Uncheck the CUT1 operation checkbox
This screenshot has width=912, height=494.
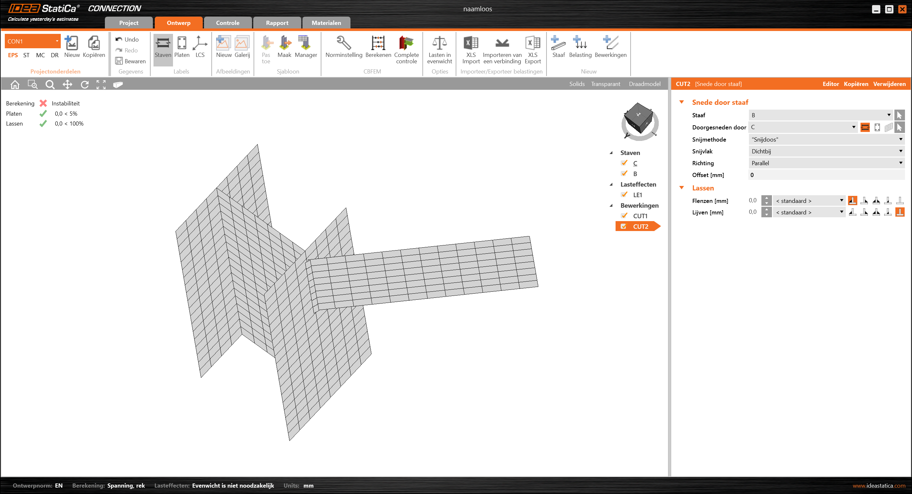pos(624,216)
